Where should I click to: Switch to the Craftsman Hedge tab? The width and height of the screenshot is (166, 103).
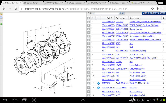(119, 3)
